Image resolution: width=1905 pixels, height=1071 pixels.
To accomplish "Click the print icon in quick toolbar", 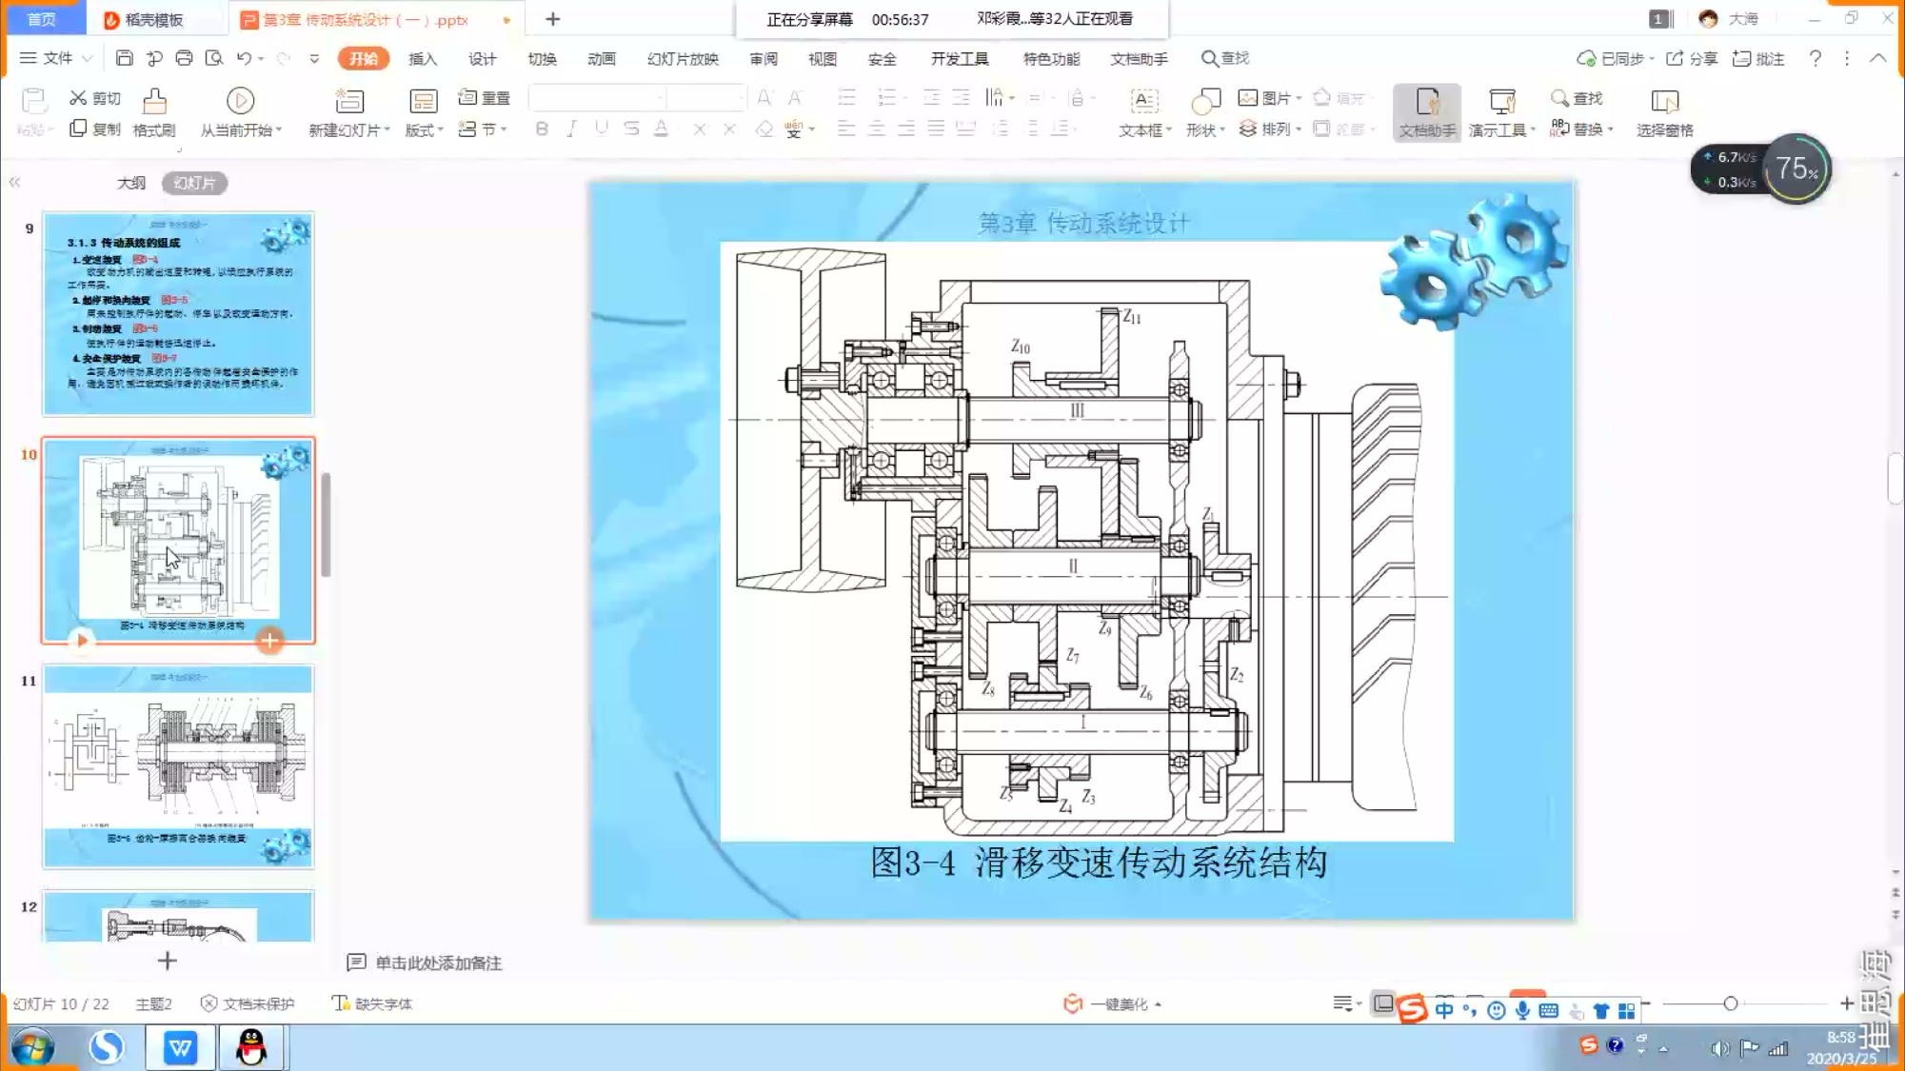I will 184,58.
